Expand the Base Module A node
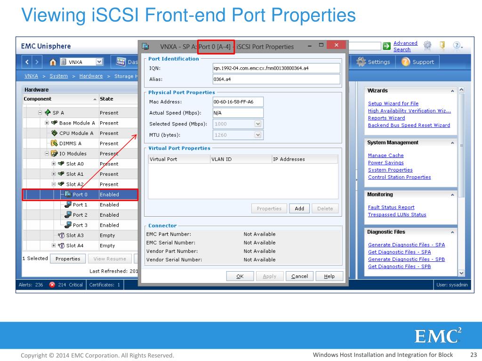This screenshot has height=361, width=482. 47,123
